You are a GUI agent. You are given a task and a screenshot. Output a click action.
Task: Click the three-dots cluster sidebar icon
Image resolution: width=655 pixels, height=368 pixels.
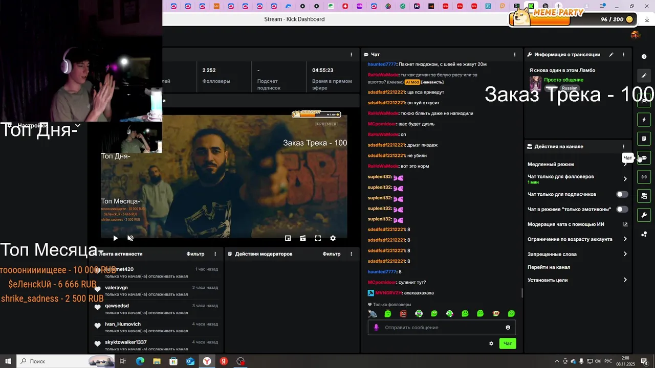point(644,234)
